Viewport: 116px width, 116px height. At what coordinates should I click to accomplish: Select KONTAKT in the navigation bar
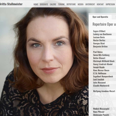(100, 4)
